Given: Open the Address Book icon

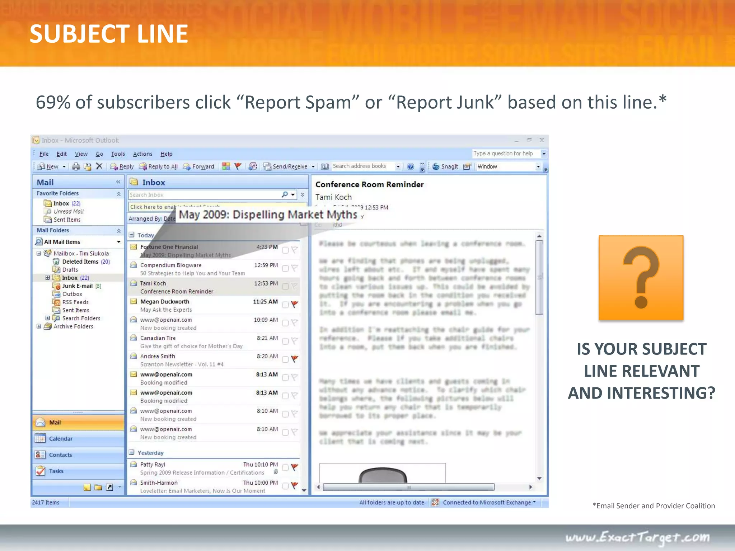Looking at the screenshot, I should 325,166.
